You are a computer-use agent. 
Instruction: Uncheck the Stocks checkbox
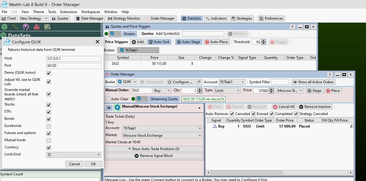pos(49,105)
